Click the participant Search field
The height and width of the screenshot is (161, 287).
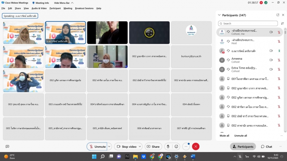pos(248,24)
